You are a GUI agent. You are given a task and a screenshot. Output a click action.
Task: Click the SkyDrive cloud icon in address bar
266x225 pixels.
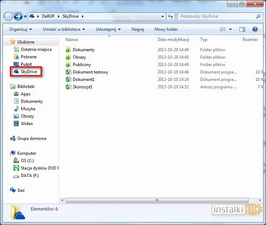(x=32, y=16)
